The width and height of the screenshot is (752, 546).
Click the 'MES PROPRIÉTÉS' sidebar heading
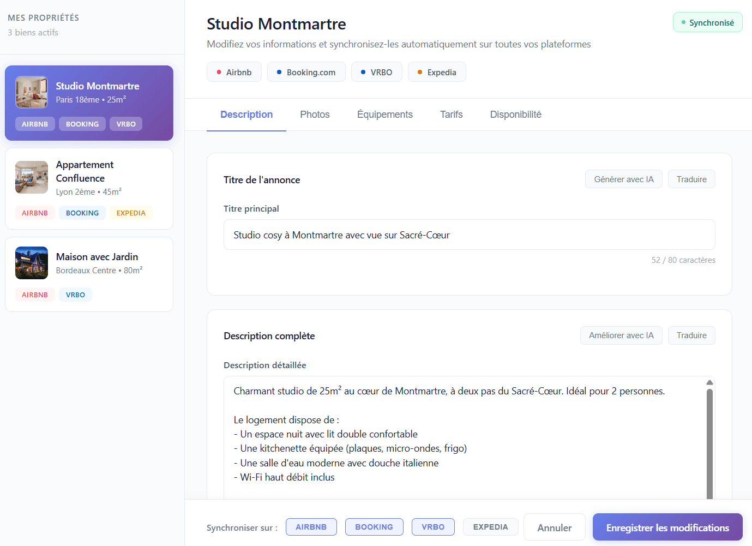point(44,18)
